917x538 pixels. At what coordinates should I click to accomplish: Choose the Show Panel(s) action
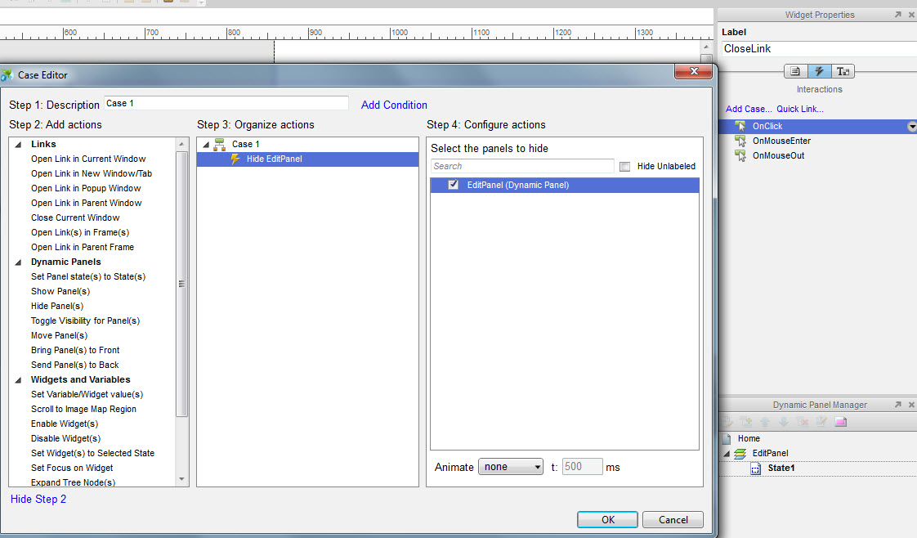[60, 291]
